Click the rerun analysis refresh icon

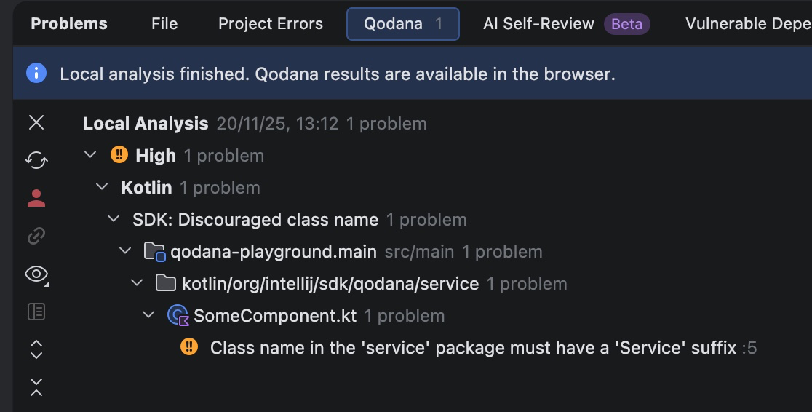(x=36, y=160)
